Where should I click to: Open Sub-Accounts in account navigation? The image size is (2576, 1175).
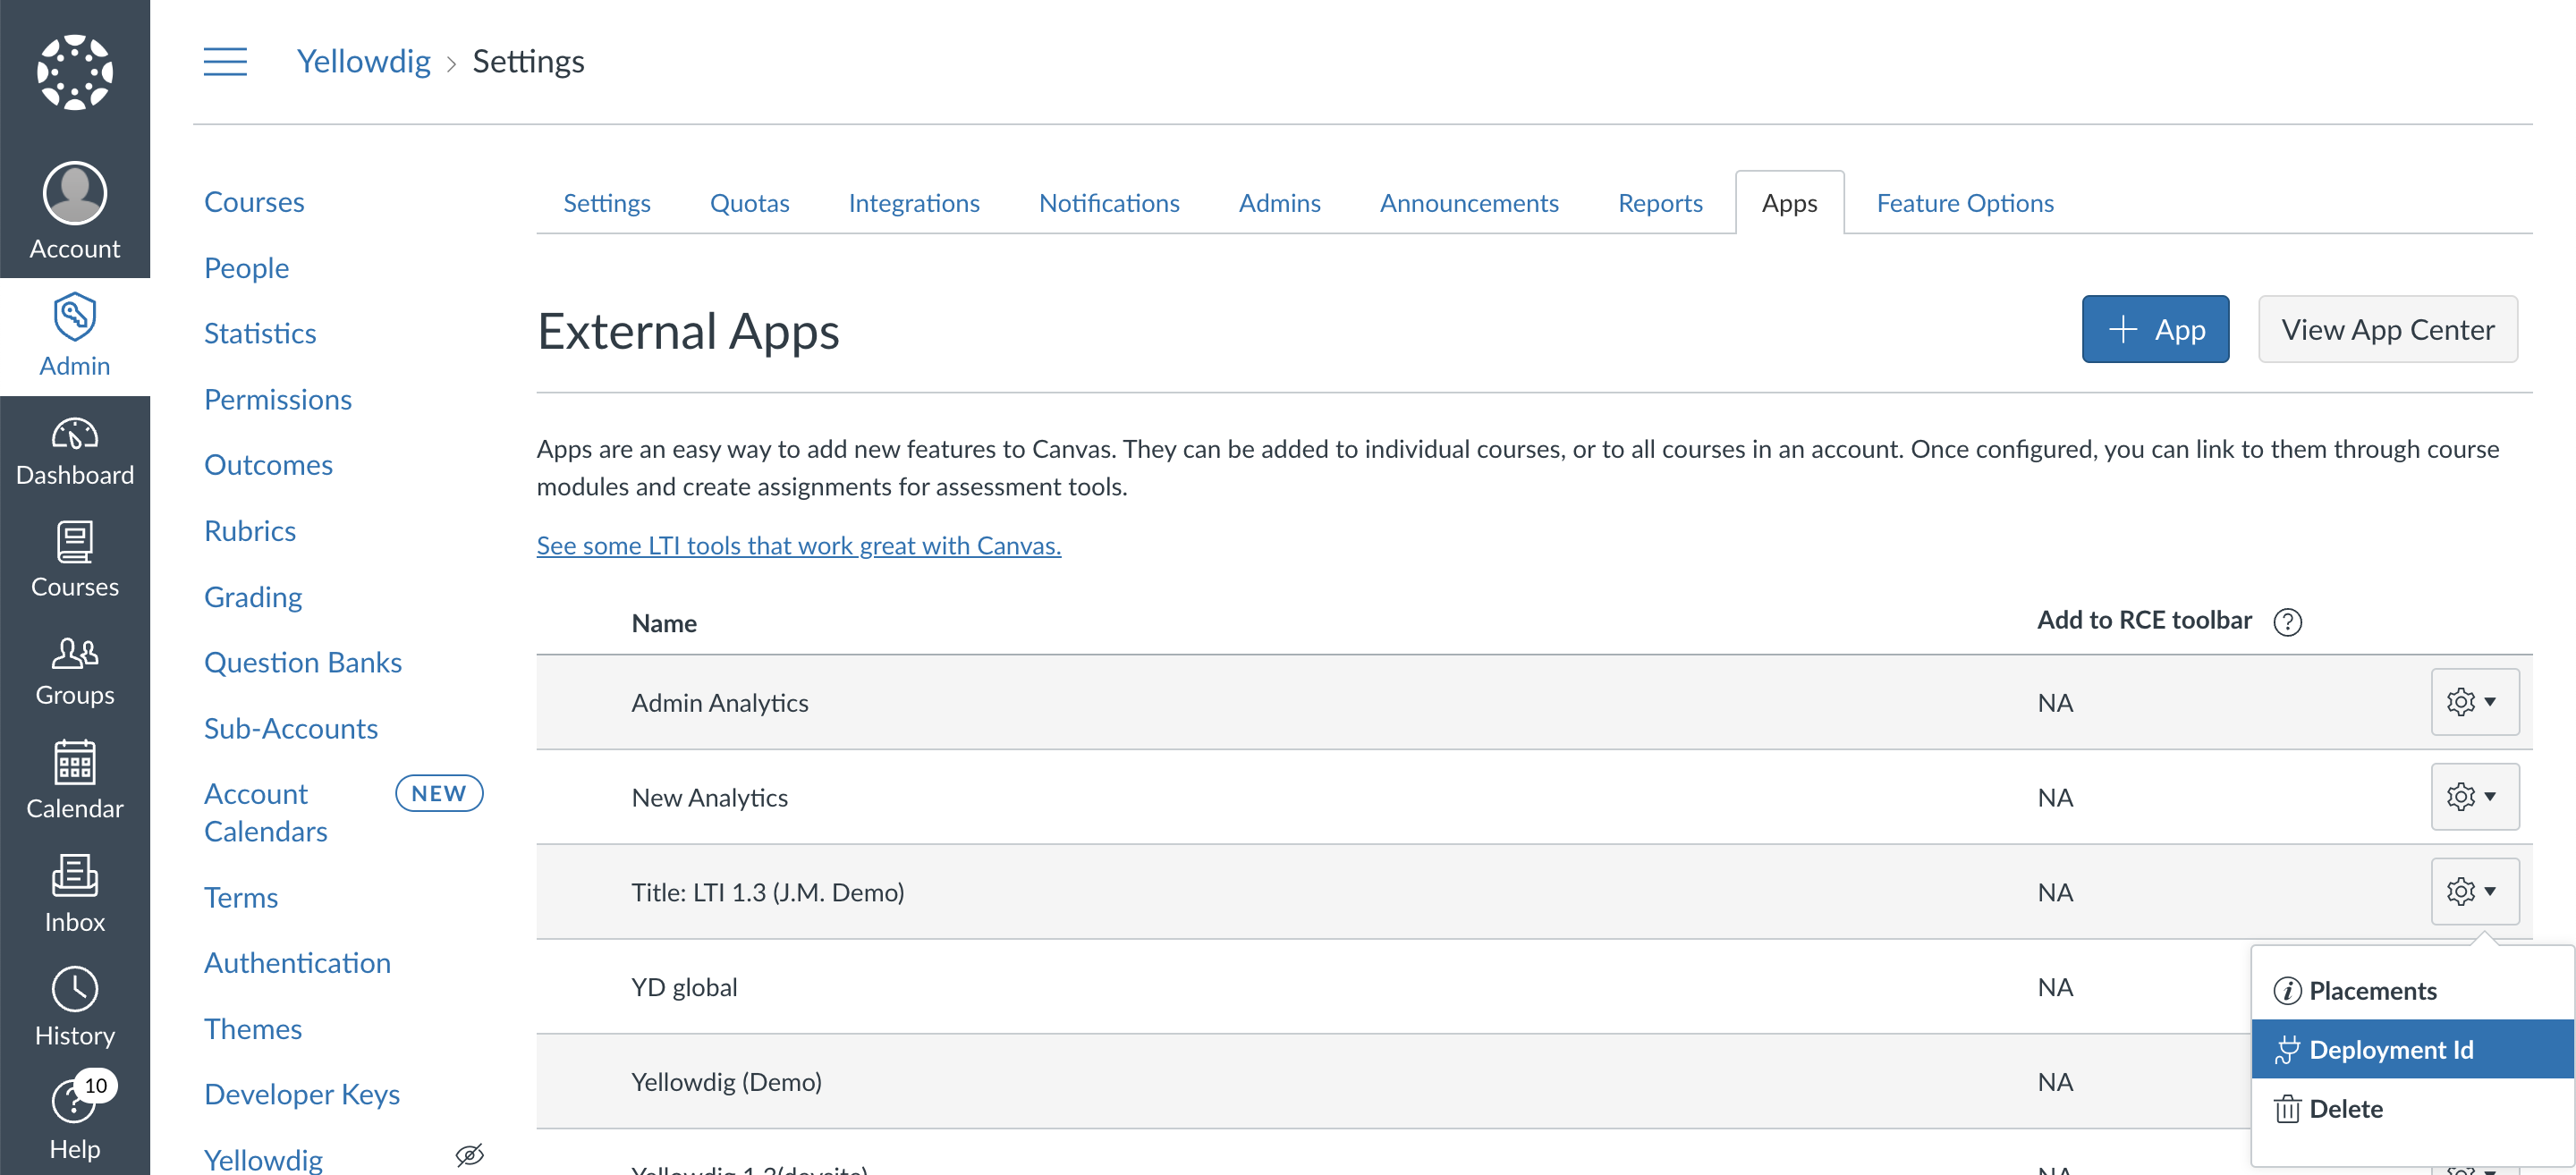point(291,728)
